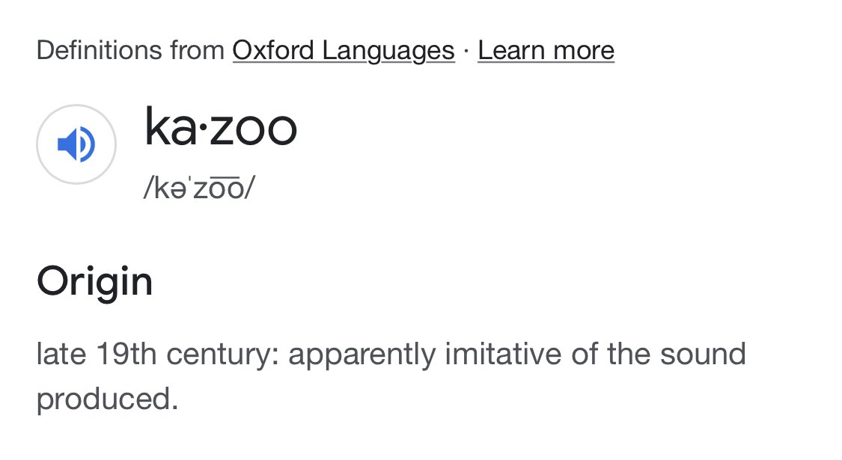The height and width of the screenshot is (460, 842).
Task: Click the "late 19th" text
Action: tap(97, 354)
